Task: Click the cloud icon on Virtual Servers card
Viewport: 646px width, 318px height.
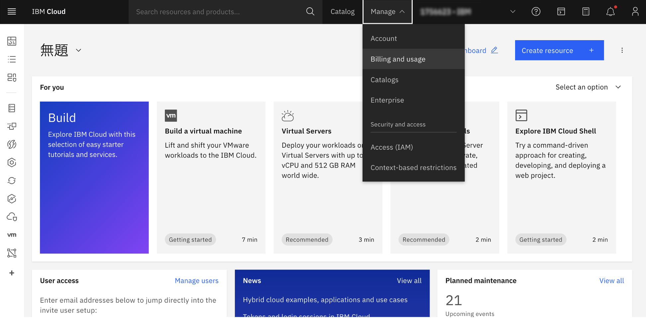Action: pos(288,116)
